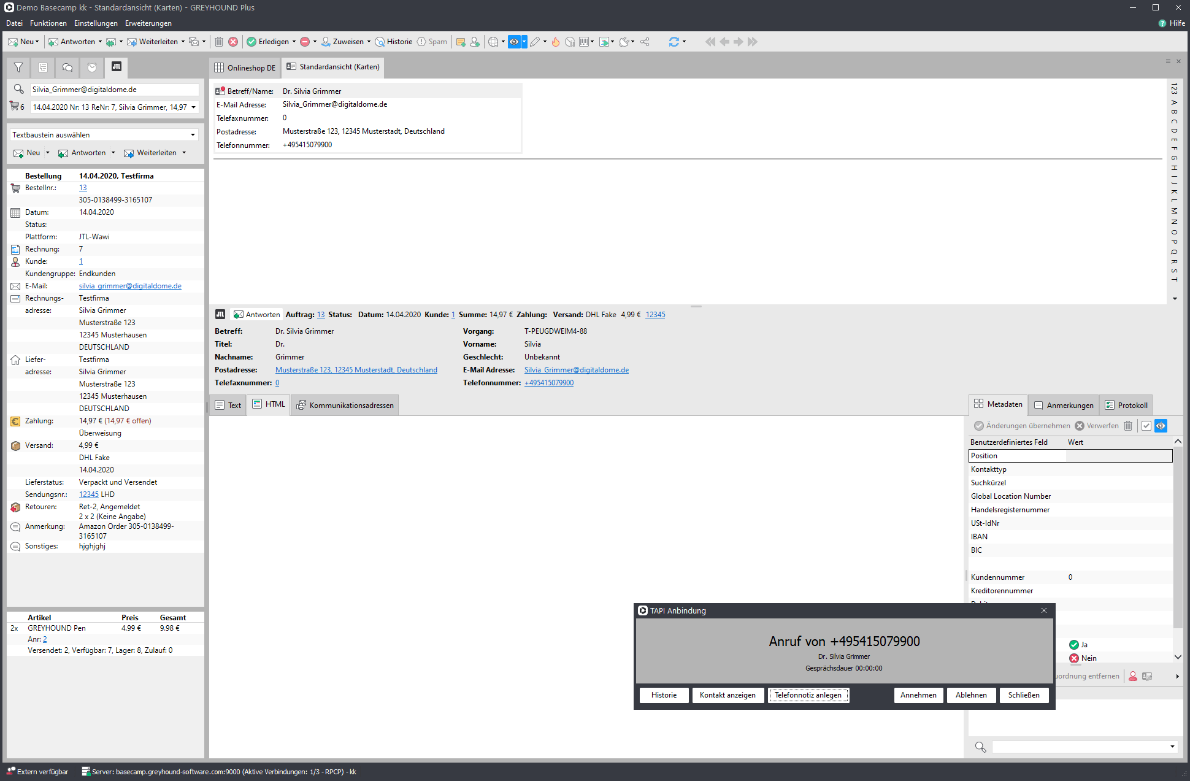Click the red cancel circle icon in toolbar
This screenshot has height=781, width=1190.
point(233,42)
